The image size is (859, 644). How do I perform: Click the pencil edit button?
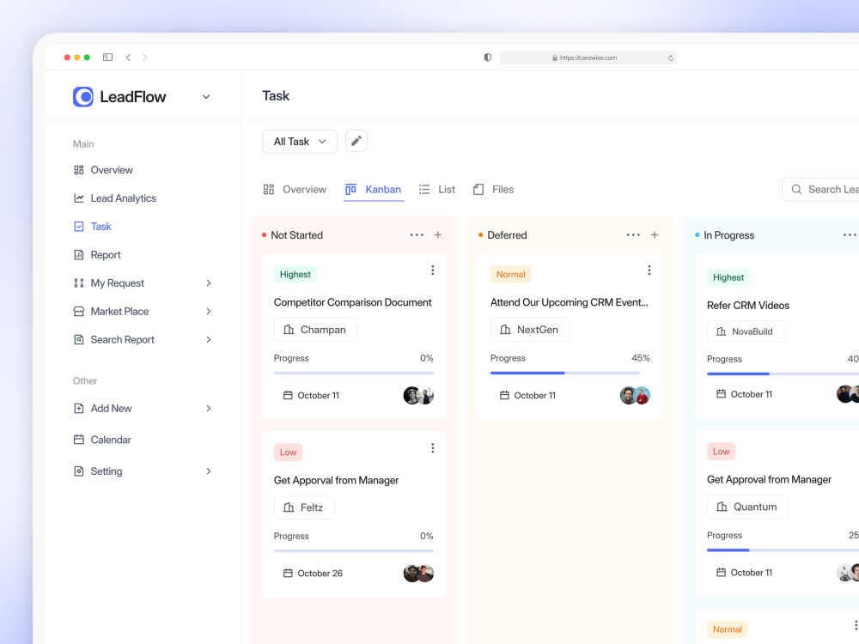pos(356,142)
